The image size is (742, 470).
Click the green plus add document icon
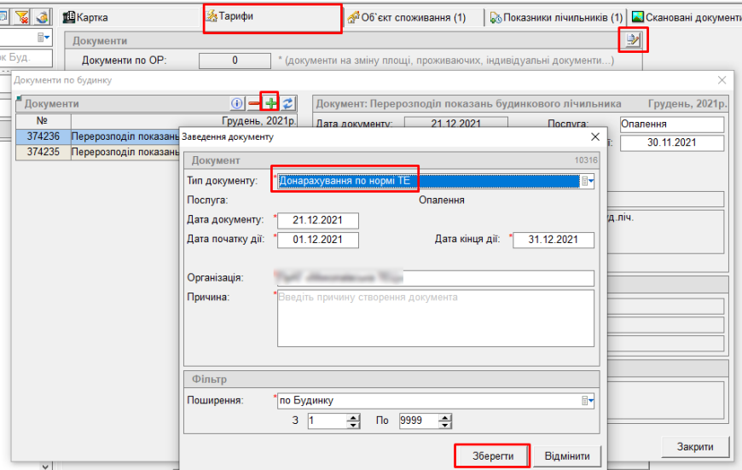tap(270, 103)
